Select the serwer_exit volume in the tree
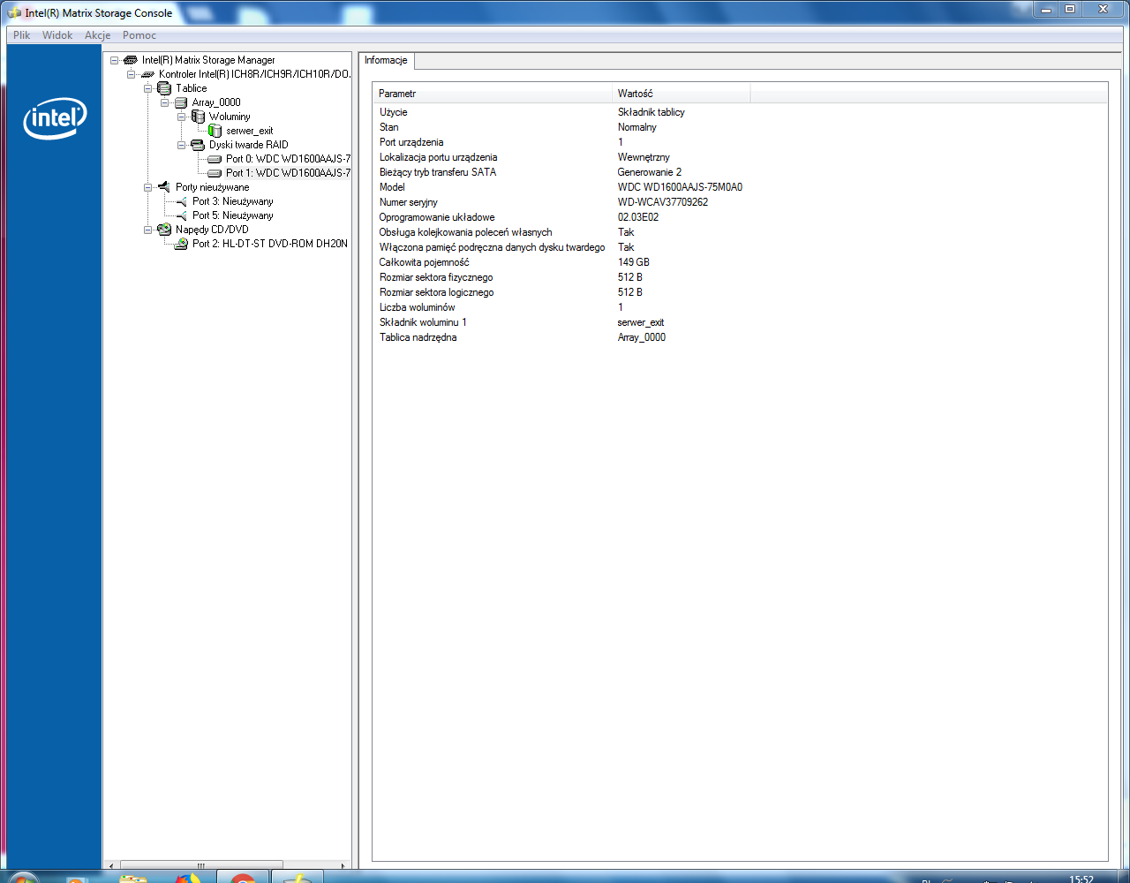 tap(250, 131)
